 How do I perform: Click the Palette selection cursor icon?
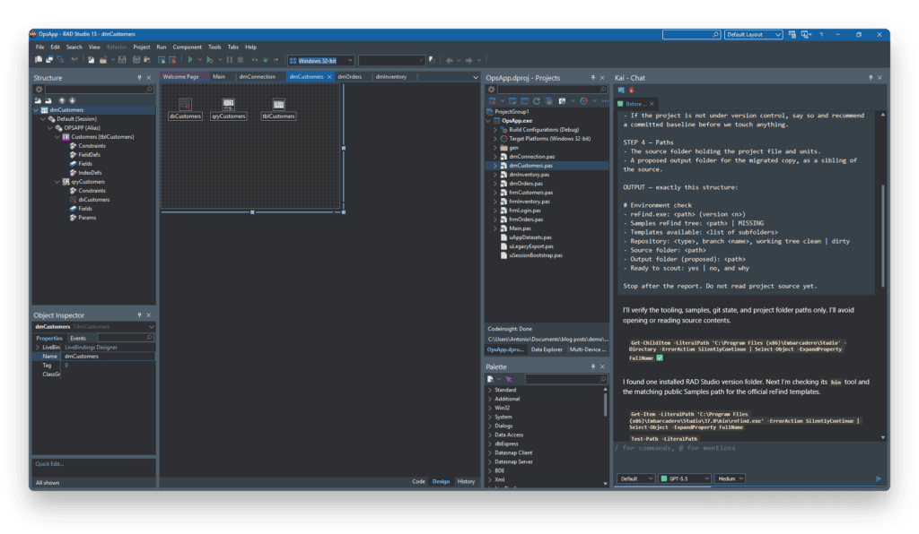[509, 379]
